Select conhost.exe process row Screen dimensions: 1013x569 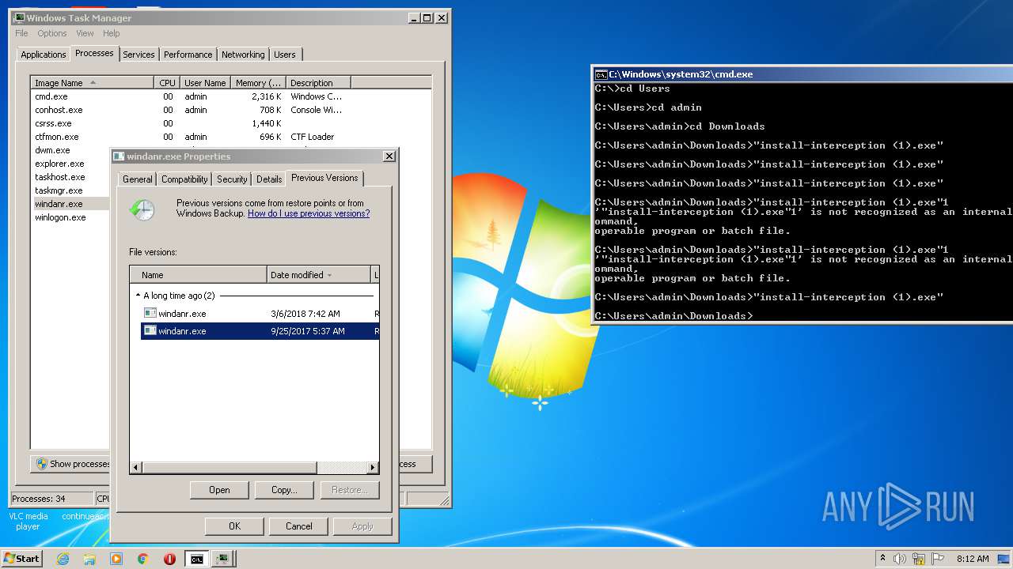231,110
